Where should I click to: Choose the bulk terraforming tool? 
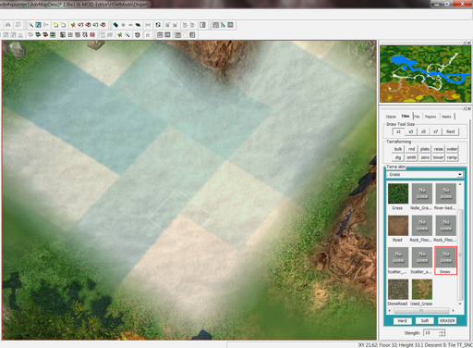coord(398,149)
